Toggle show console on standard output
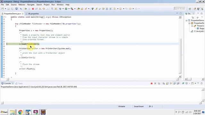 pyautogui.click(x=175, y=83)
